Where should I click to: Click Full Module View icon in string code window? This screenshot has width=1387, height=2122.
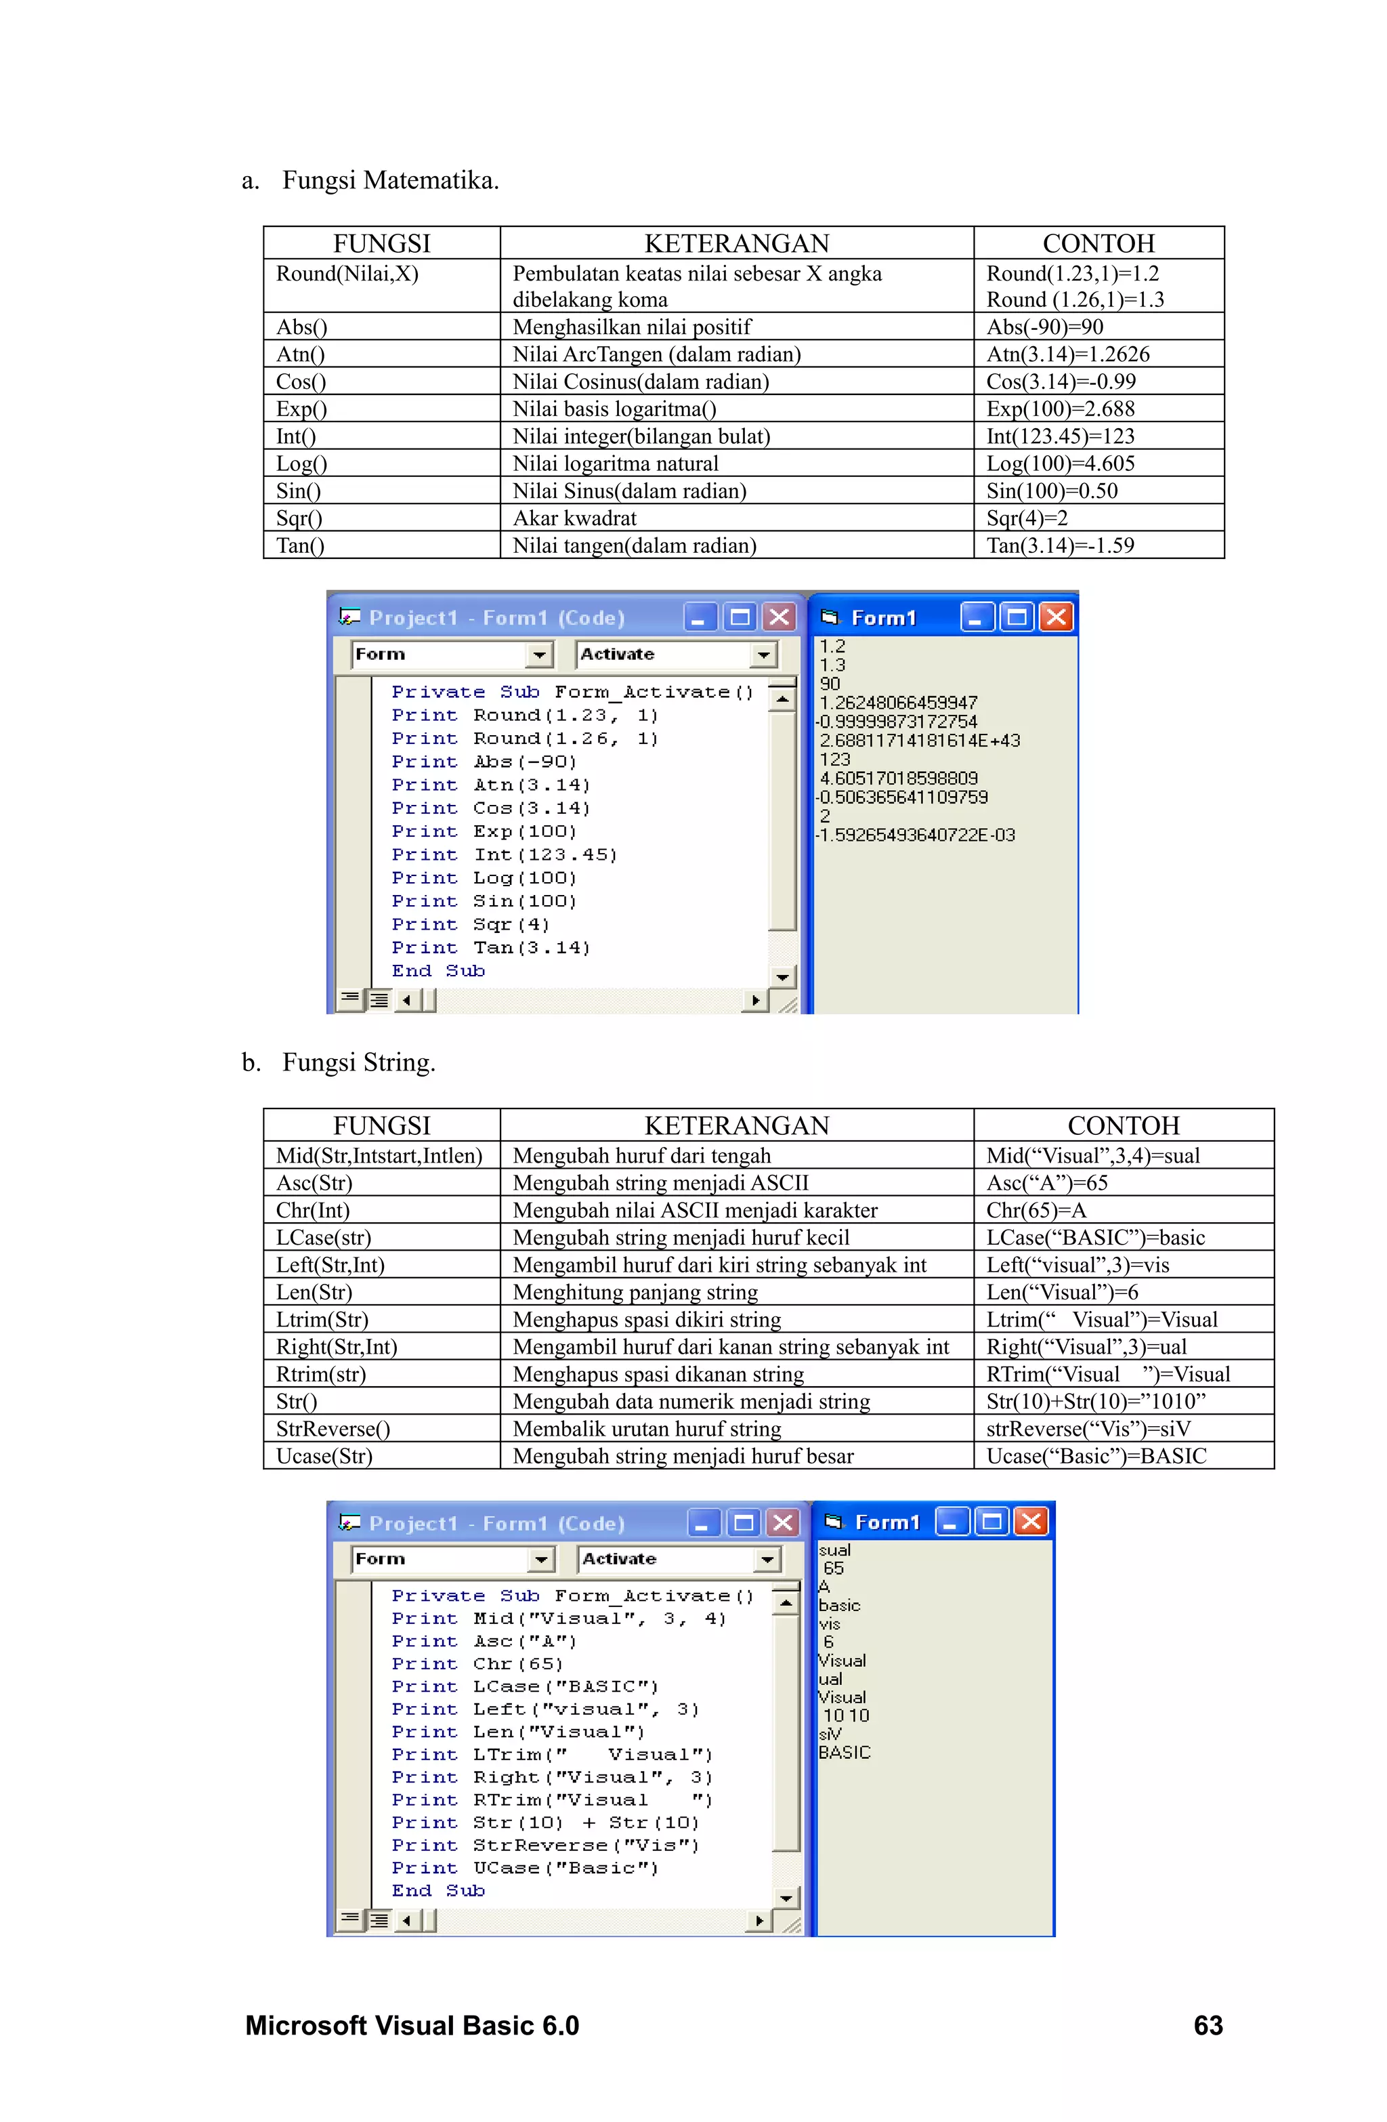[379, 1921]
